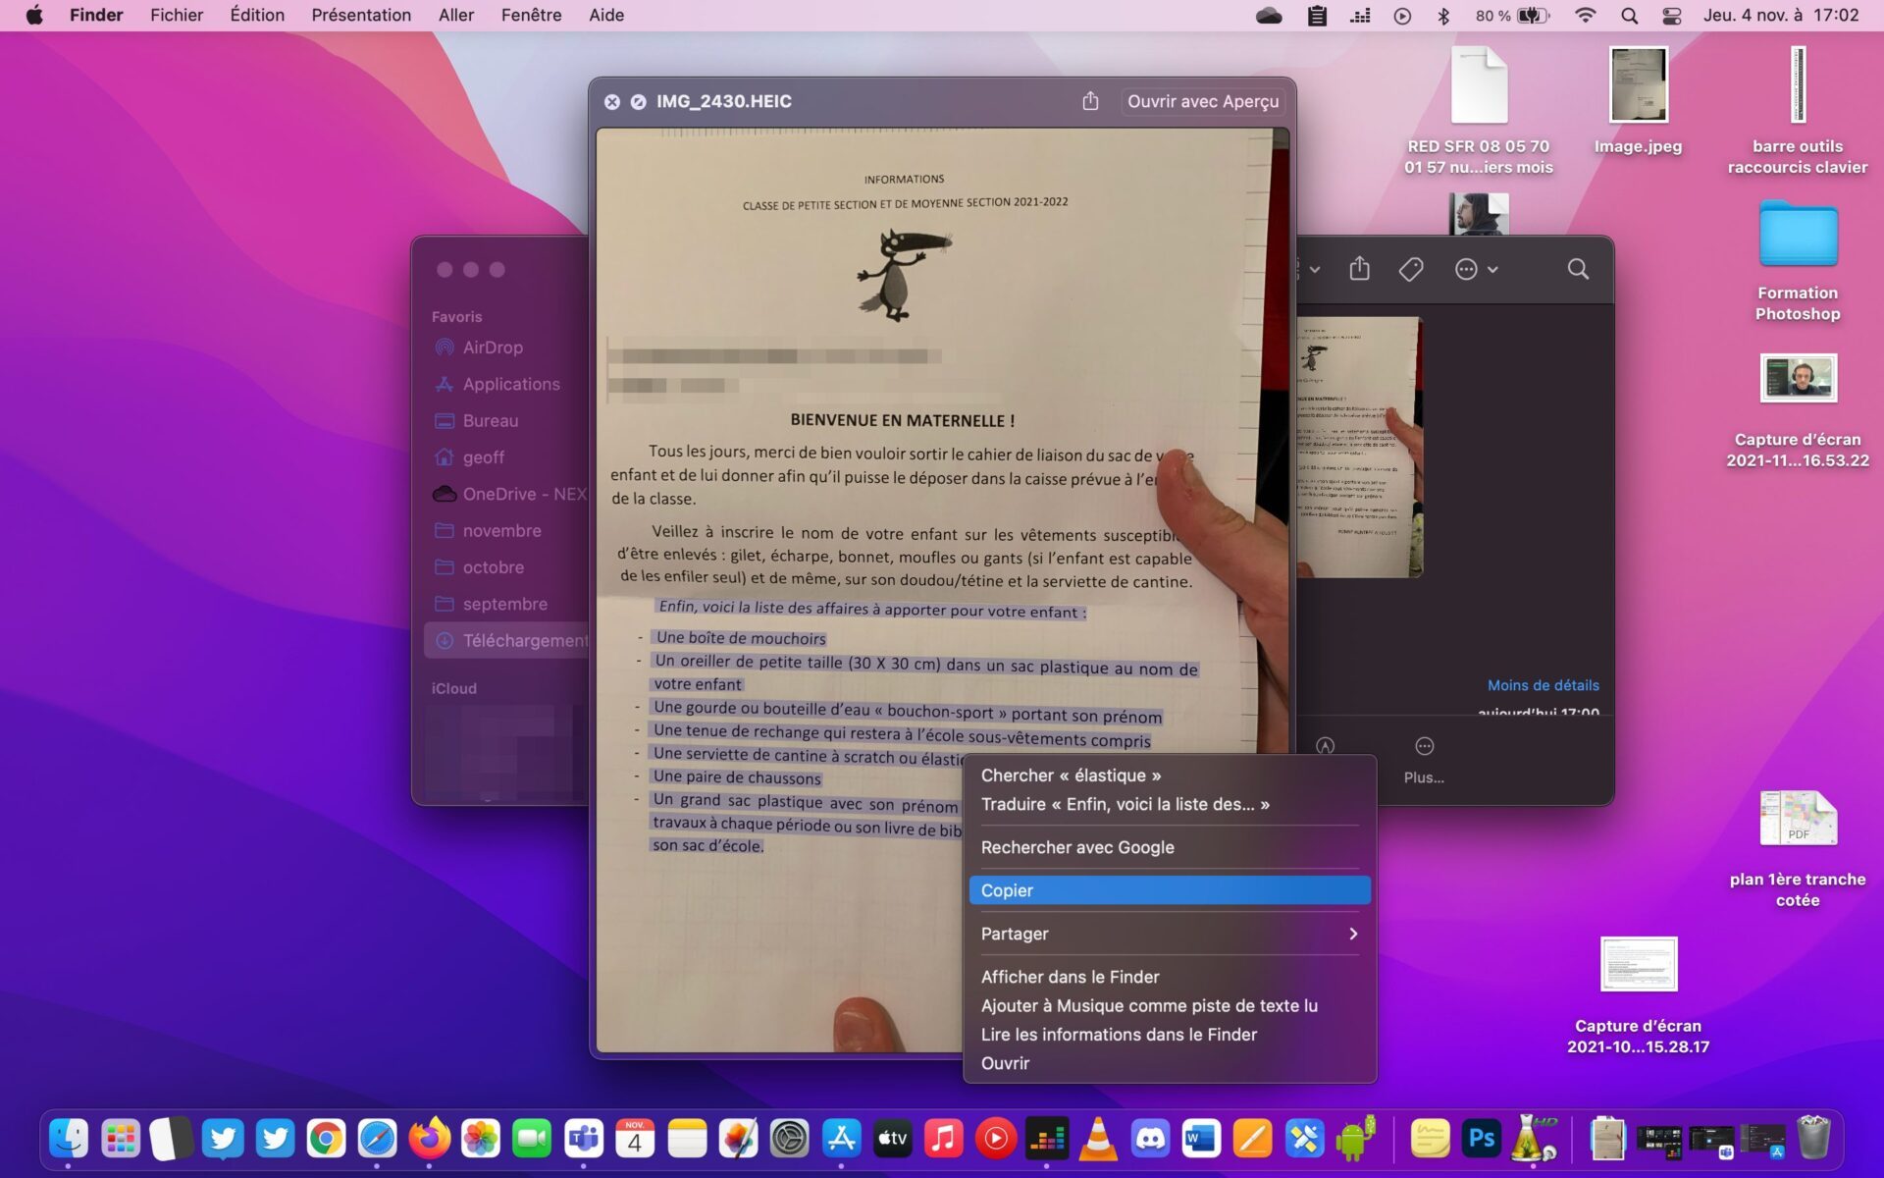Choose Traduire « Enfin, voici la liste des… »

pyautogui.click(x=1170, y=804)
